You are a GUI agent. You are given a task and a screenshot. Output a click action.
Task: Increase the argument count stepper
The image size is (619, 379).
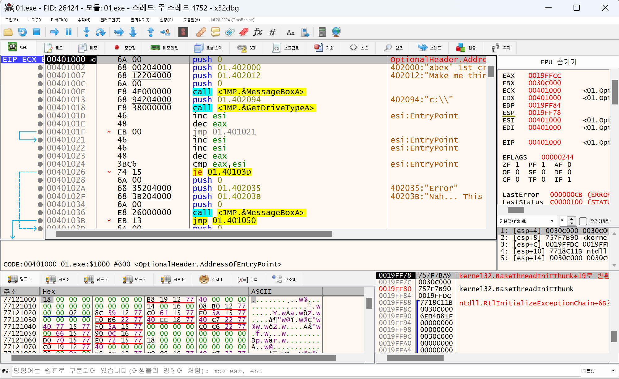572,219
